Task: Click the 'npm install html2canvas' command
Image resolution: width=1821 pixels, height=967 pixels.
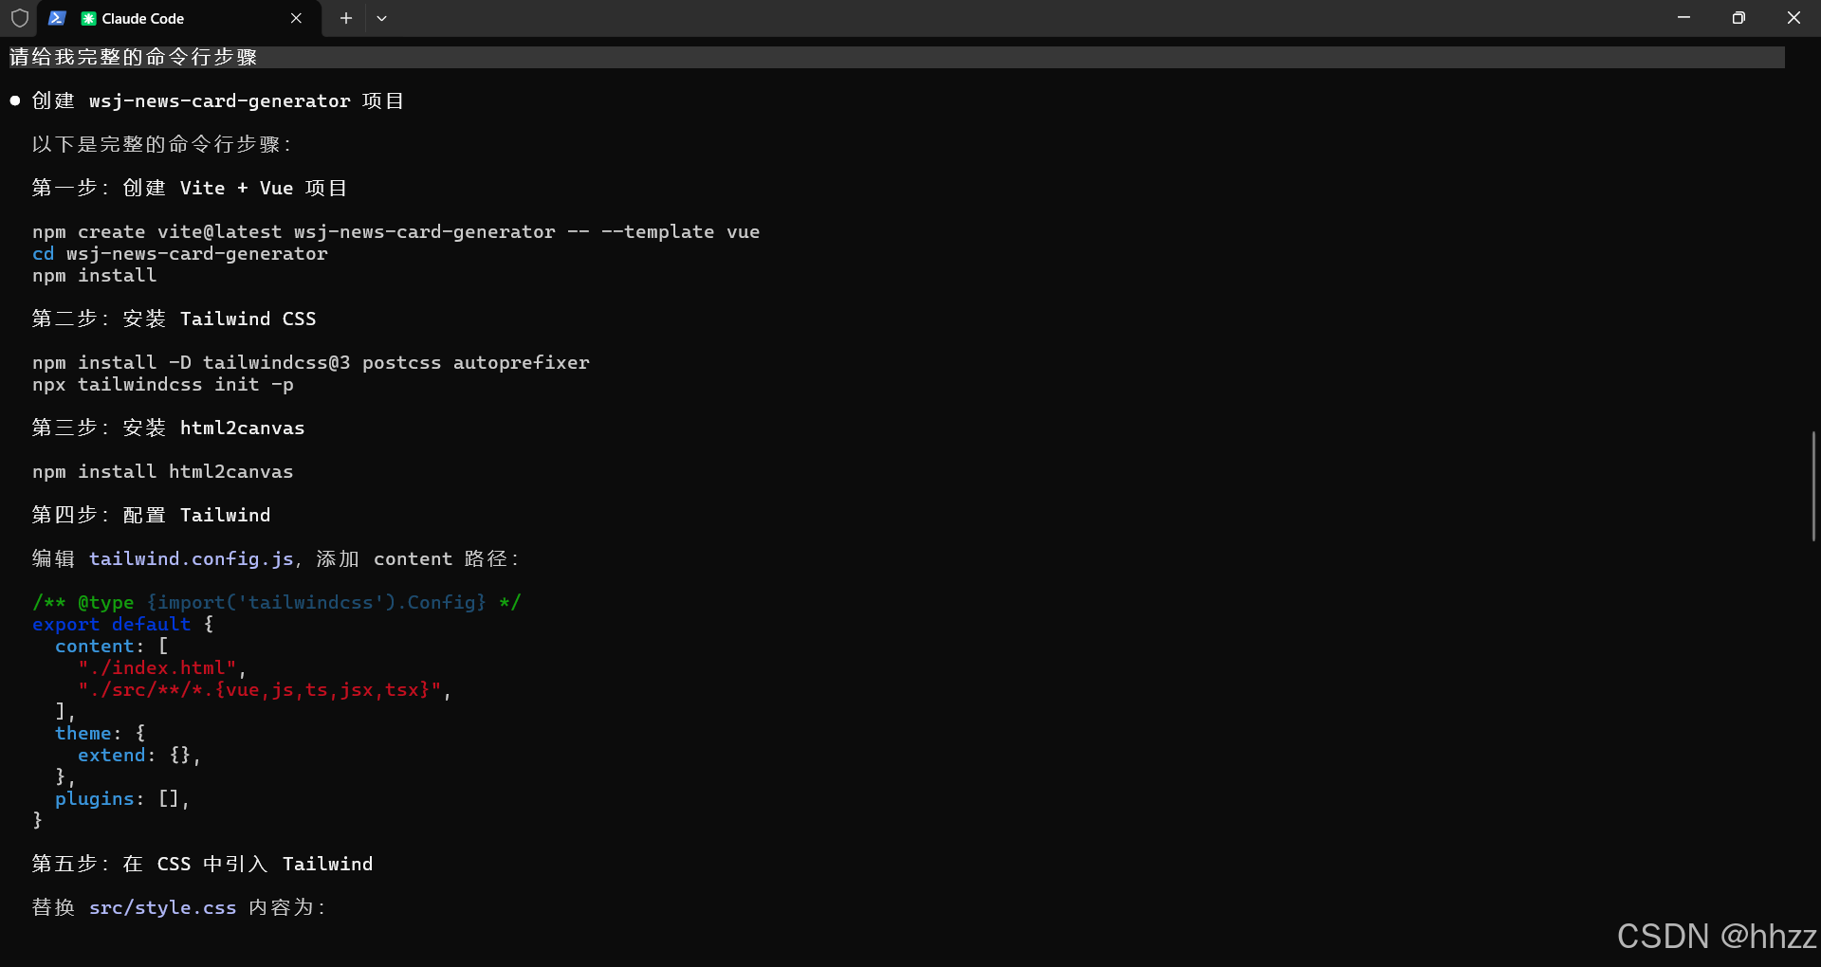Action: tap(163, 471)
